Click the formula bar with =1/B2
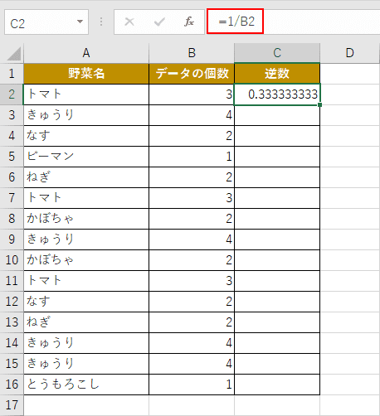 [294, 22]
